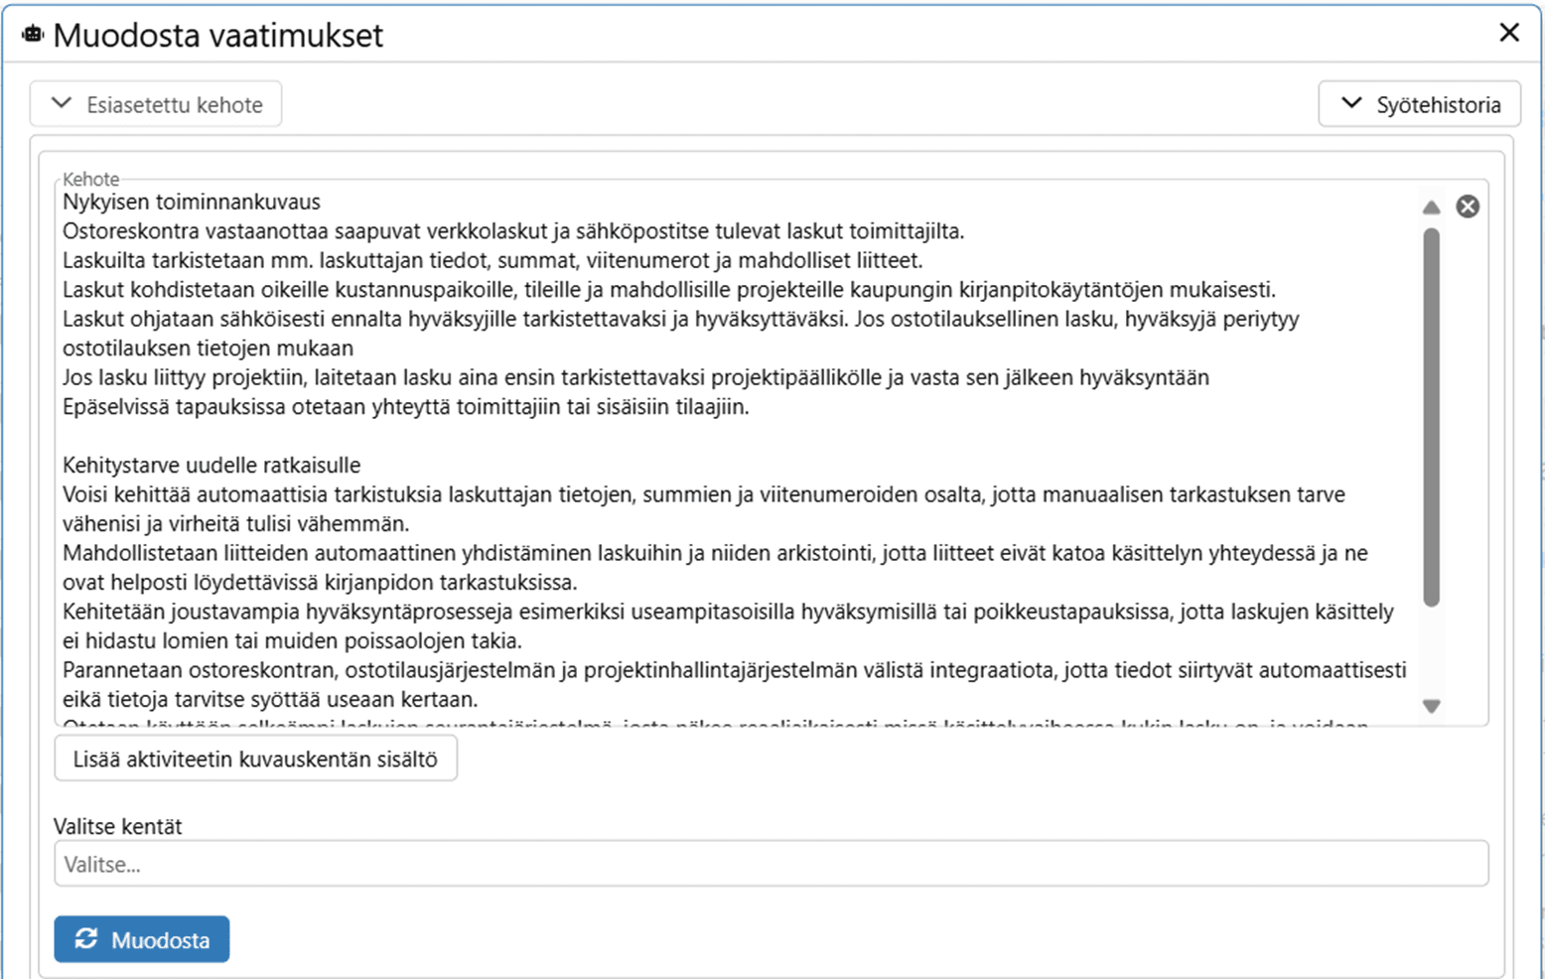Click the line starting 'Epäselvissä tapauksissa'
Image resolution: width=1545 pixels, height=979 pixels.
pos(405,406)
